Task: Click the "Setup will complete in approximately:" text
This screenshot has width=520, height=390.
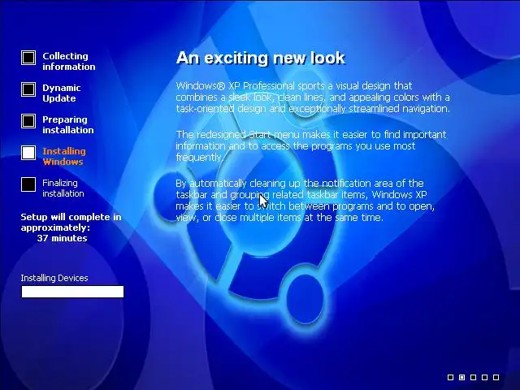Action: 71,222
